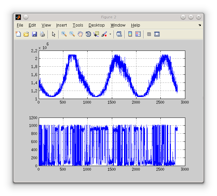Open a file with the folder icon

pos(26,34)
